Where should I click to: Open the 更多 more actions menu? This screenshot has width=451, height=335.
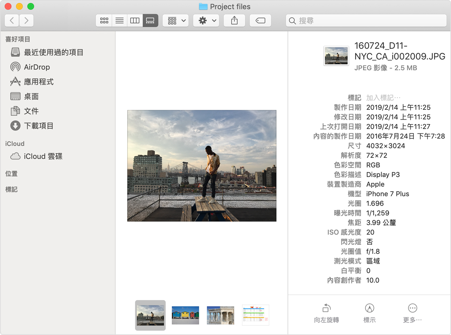[412, 313]
